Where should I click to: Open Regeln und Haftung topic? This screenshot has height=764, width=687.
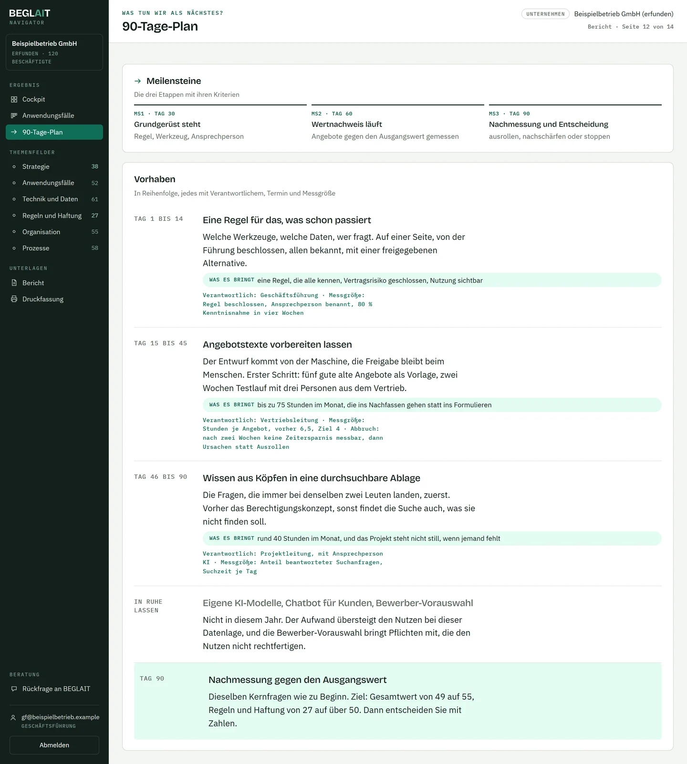pyautogui.click(x=54, y=216)
